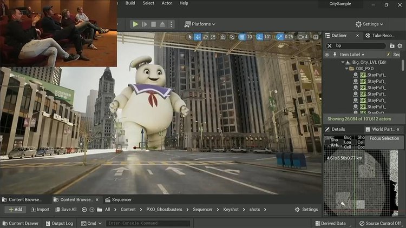
Task: Open the Actor menu
Action: coord(166,3)
